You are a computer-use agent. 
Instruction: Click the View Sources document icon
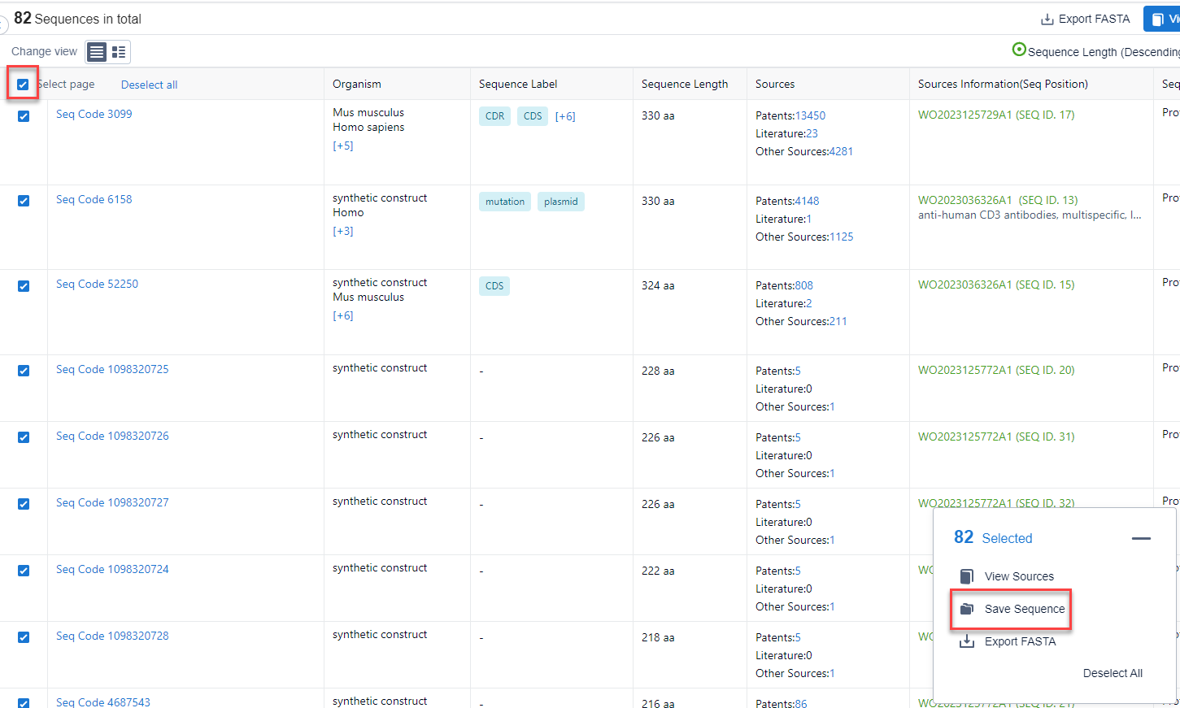click(x=967, y=576)
